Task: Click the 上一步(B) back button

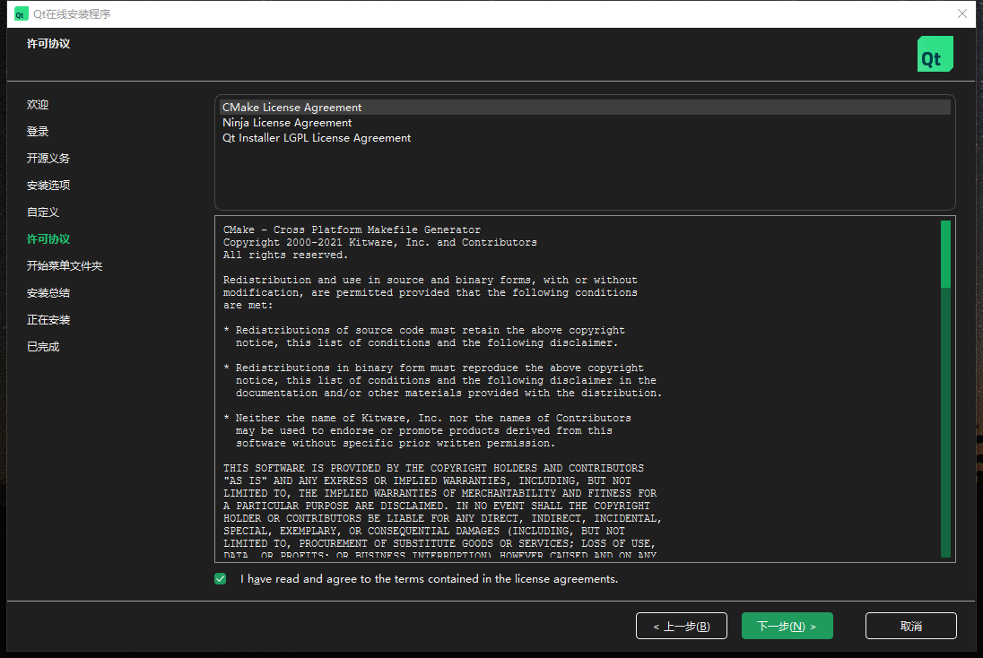Action: pyautogui.click(x=682, y=626)
